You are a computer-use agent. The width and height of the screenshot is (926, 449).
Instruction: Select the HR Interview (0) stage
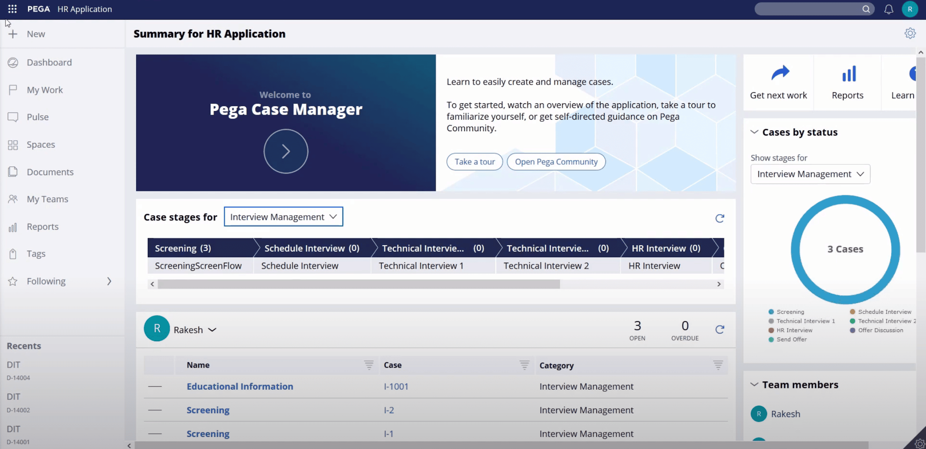click(x=666, y=248)
